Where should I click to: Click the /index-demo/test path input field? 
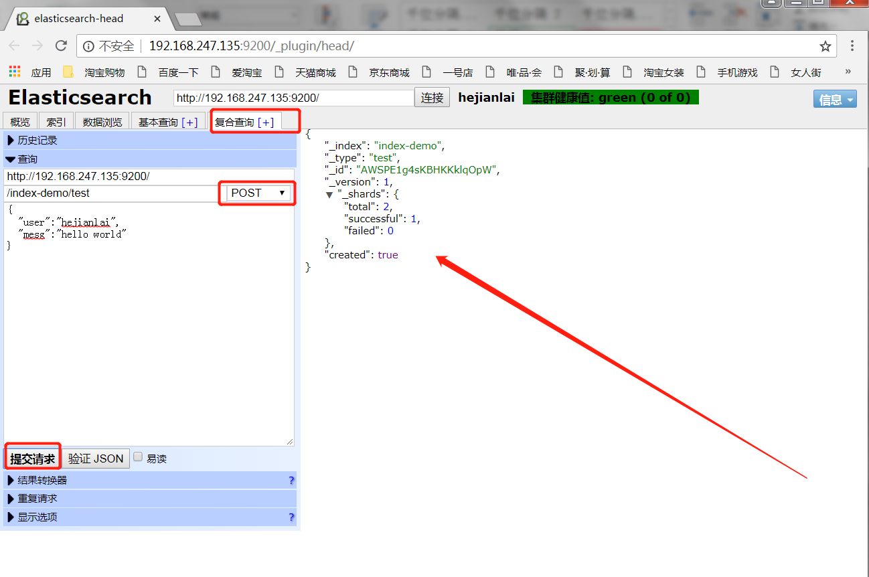click(110, 193)
